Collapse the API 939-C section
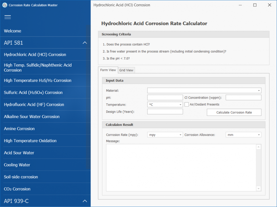This screenshot has height=207, width=277. pos(85,201)
